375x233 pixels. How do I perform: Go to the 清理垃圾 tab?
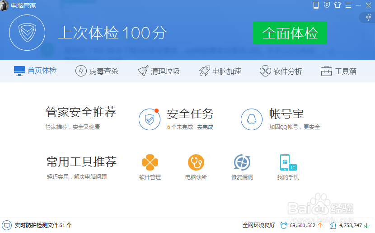[159, 71]
